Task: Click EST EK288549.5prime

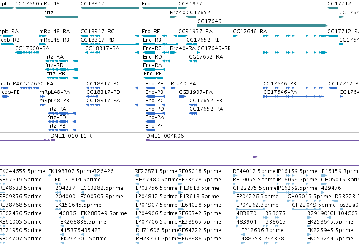Action: click(x=104, y=213)
